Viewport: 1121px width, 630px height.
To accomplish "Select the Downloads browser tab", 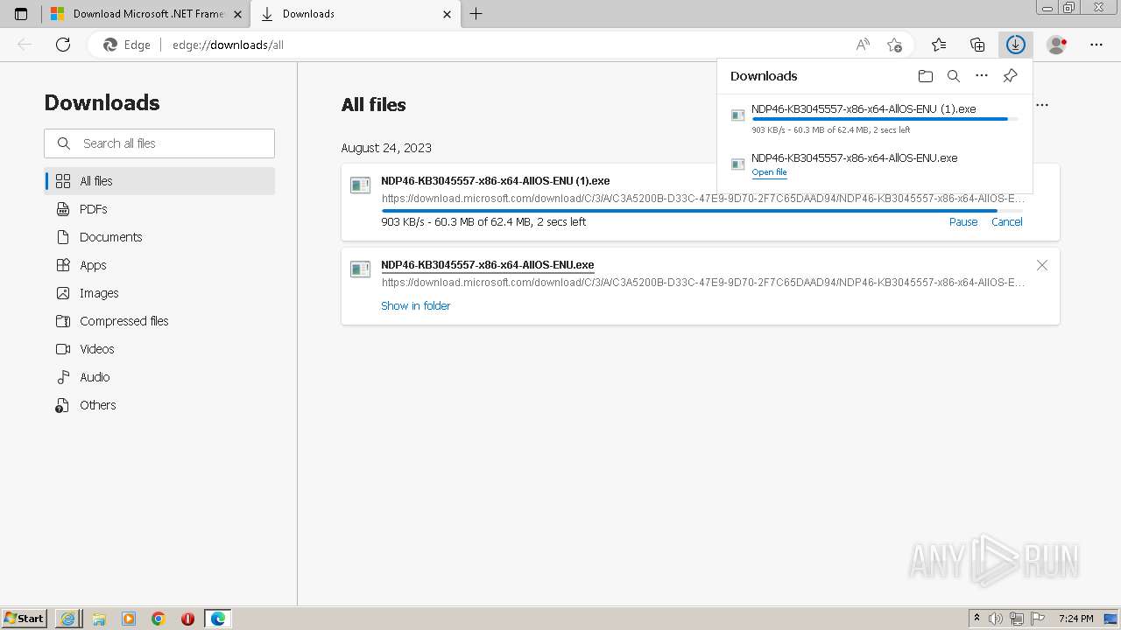I will [356, 14].
